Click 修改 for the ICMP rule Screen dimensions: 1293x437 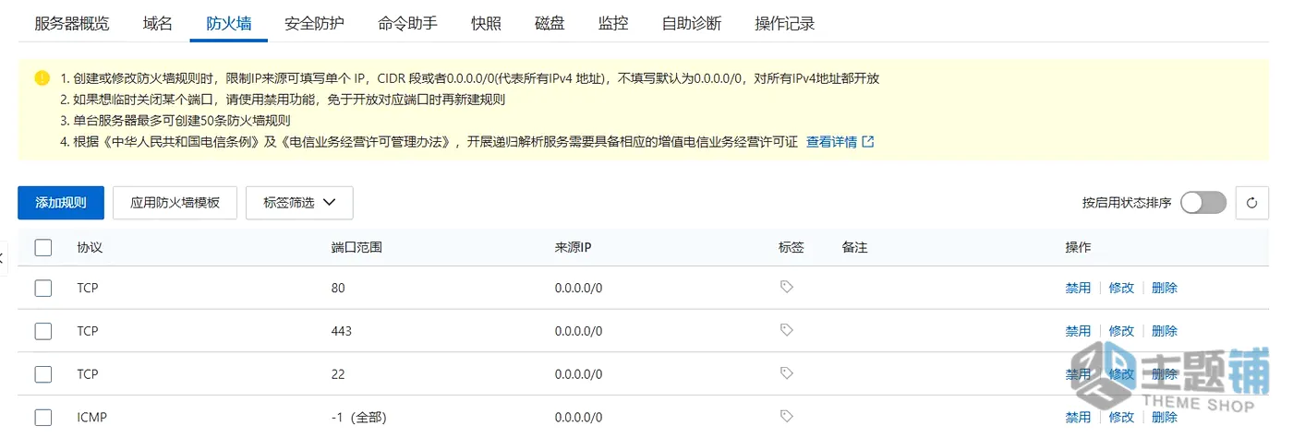pyautogui.click(x=1121, y=418)
